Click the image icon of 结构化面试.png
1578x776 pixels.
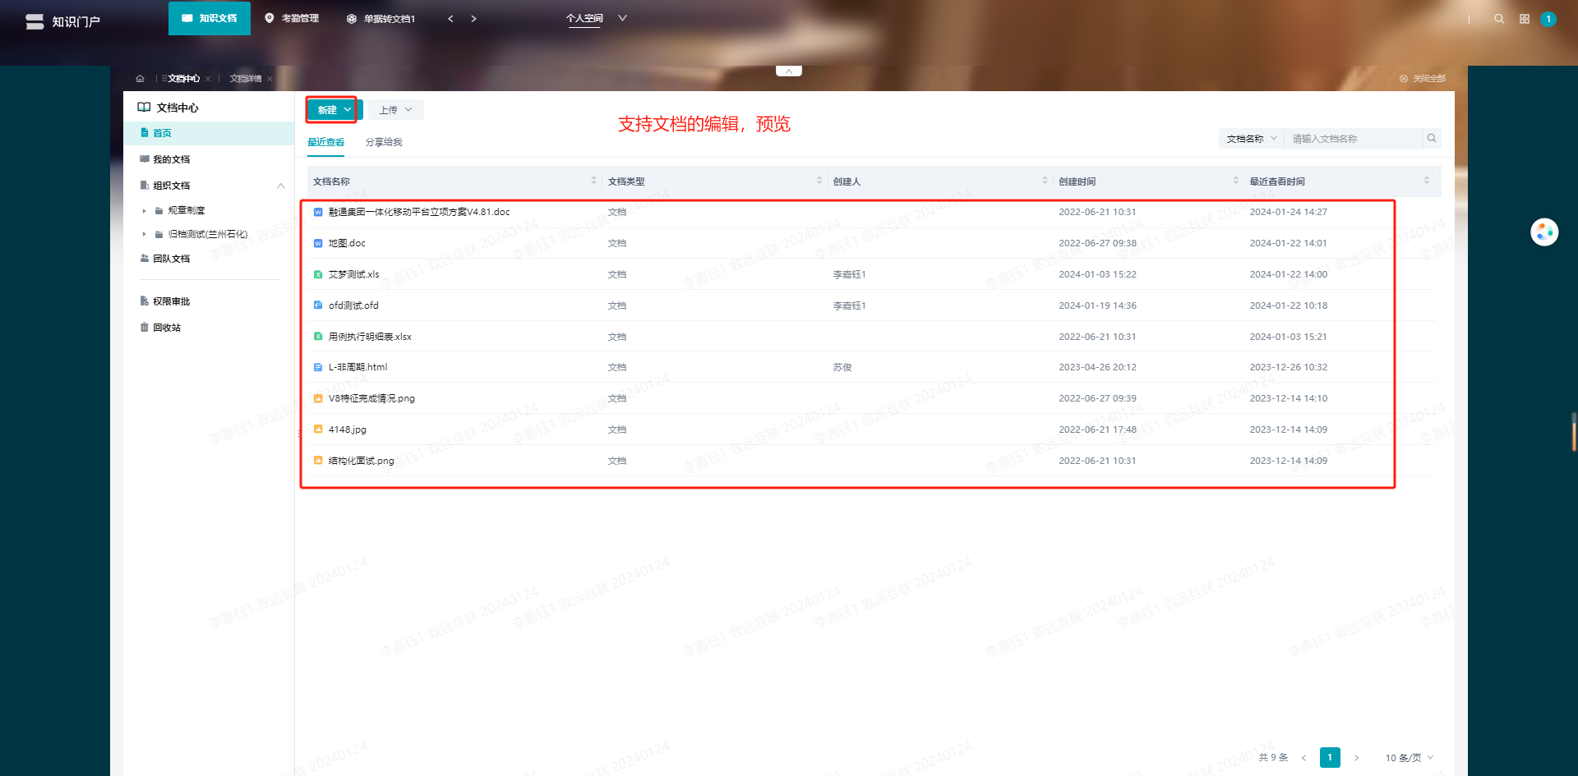coord(318,461)
